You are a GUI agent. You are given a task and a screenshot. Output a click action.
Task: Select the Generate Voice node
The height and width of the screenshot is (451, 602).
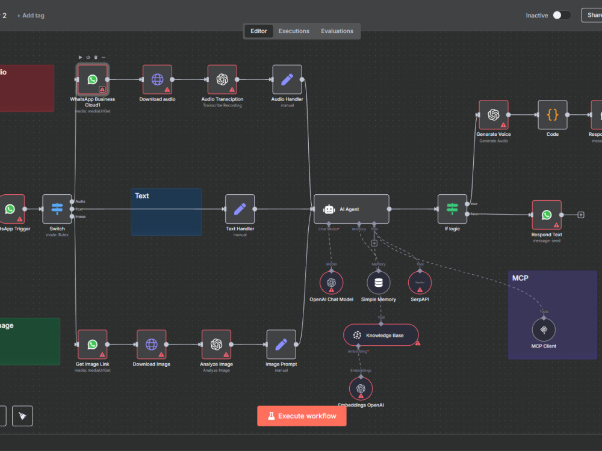(x=494, y=115)
